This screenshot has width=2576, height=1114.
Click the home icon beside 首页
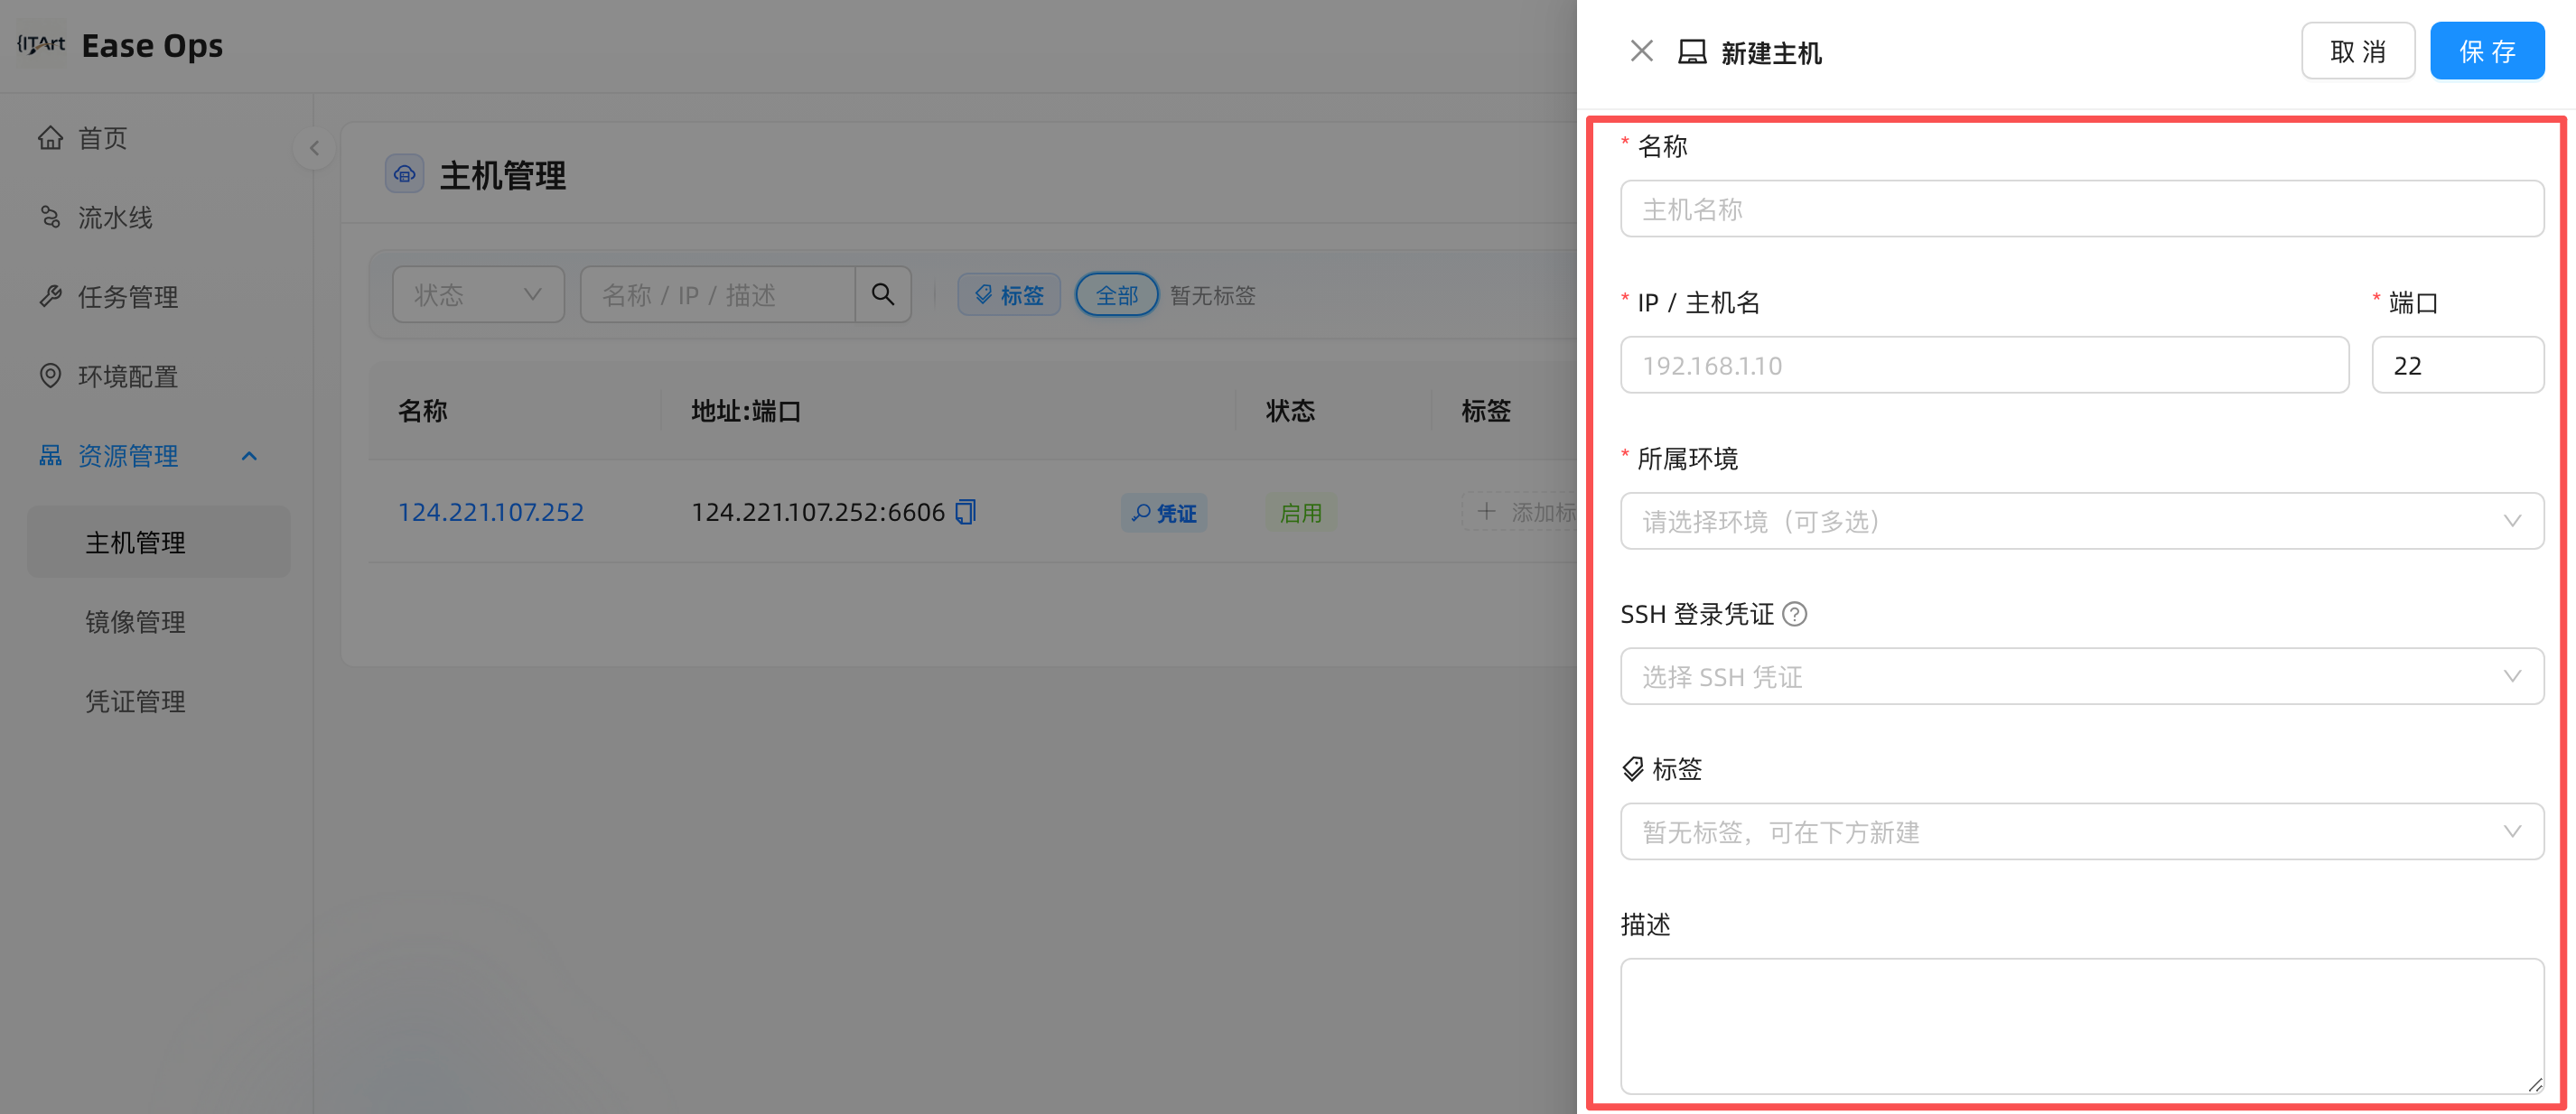[x=50, y=138]
